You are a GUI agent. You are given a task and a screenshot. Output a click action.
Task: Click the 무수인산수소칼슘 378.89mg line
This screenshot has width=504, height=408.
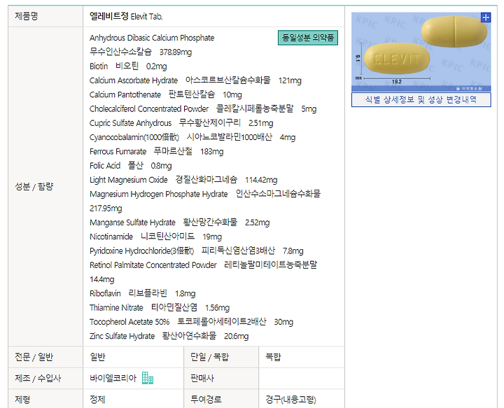[141, 52]
